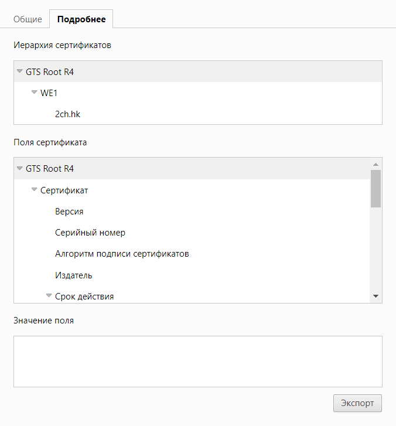Select Алгоритм подписи сертификатов field

click(x=122, y=254)
